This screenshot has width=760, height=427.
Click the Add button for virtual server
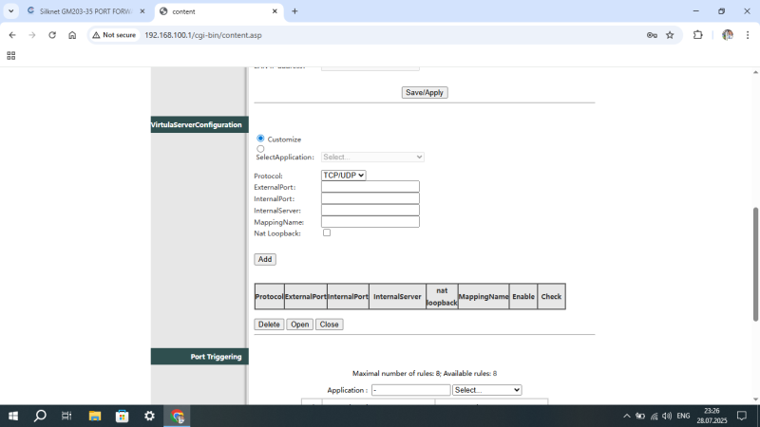pos(265,259)
